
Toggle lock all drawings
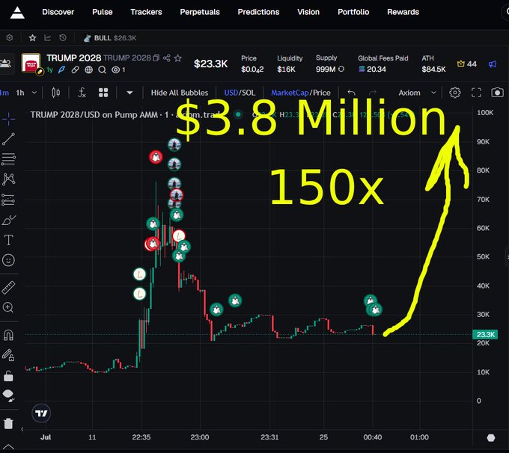point(8,376)
